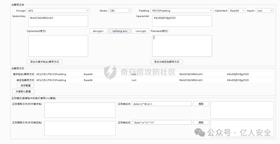Save settings with 保存配置 button
The width and height of the screenshot is (280, 144).
[x=26, y=85]
